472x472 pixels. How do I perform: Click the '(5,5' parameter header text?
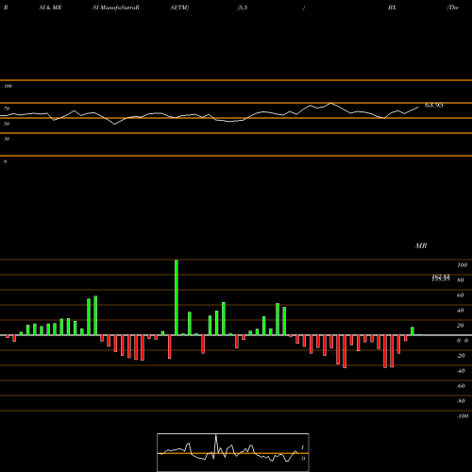point(243,8)
